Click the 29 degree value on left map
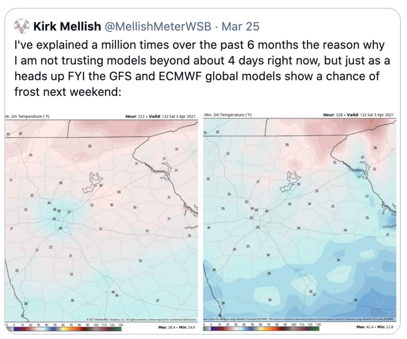The height and width of the screenshot is (339, 407). tap(20, 133)
